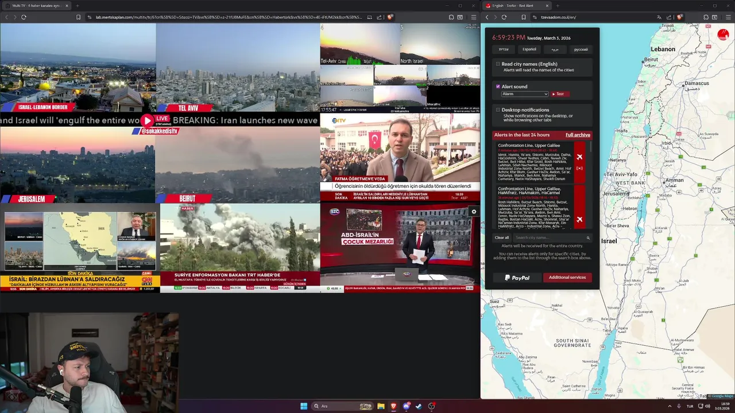735x413 pixels.
Task: Open taskbar clock showing 18:59
Action: [723, 406]
